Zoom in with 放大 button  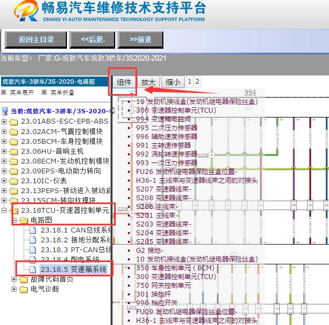click(x=149, y=82)
